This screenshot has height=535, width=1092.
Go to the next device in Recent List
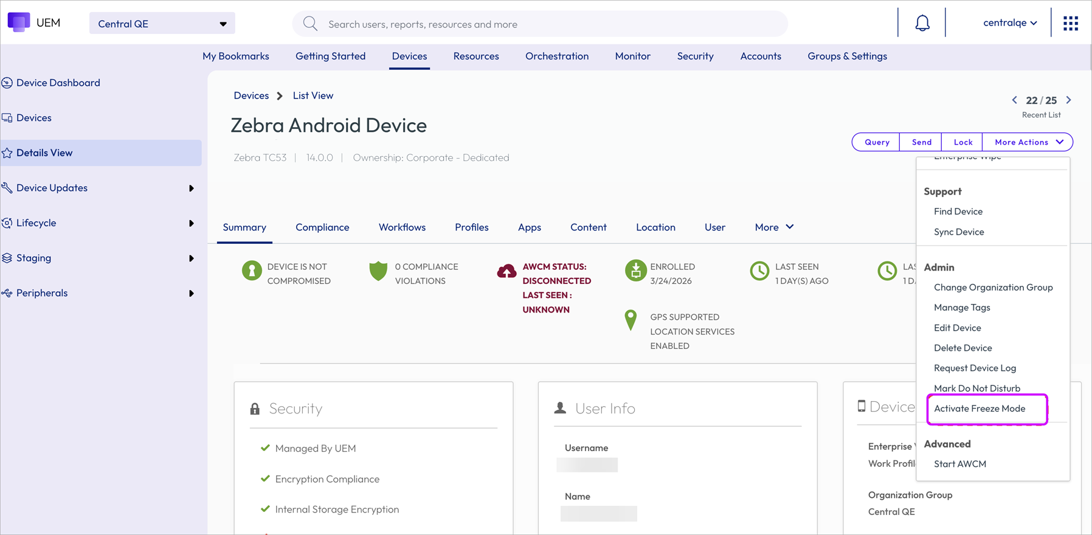[1068, 100]
